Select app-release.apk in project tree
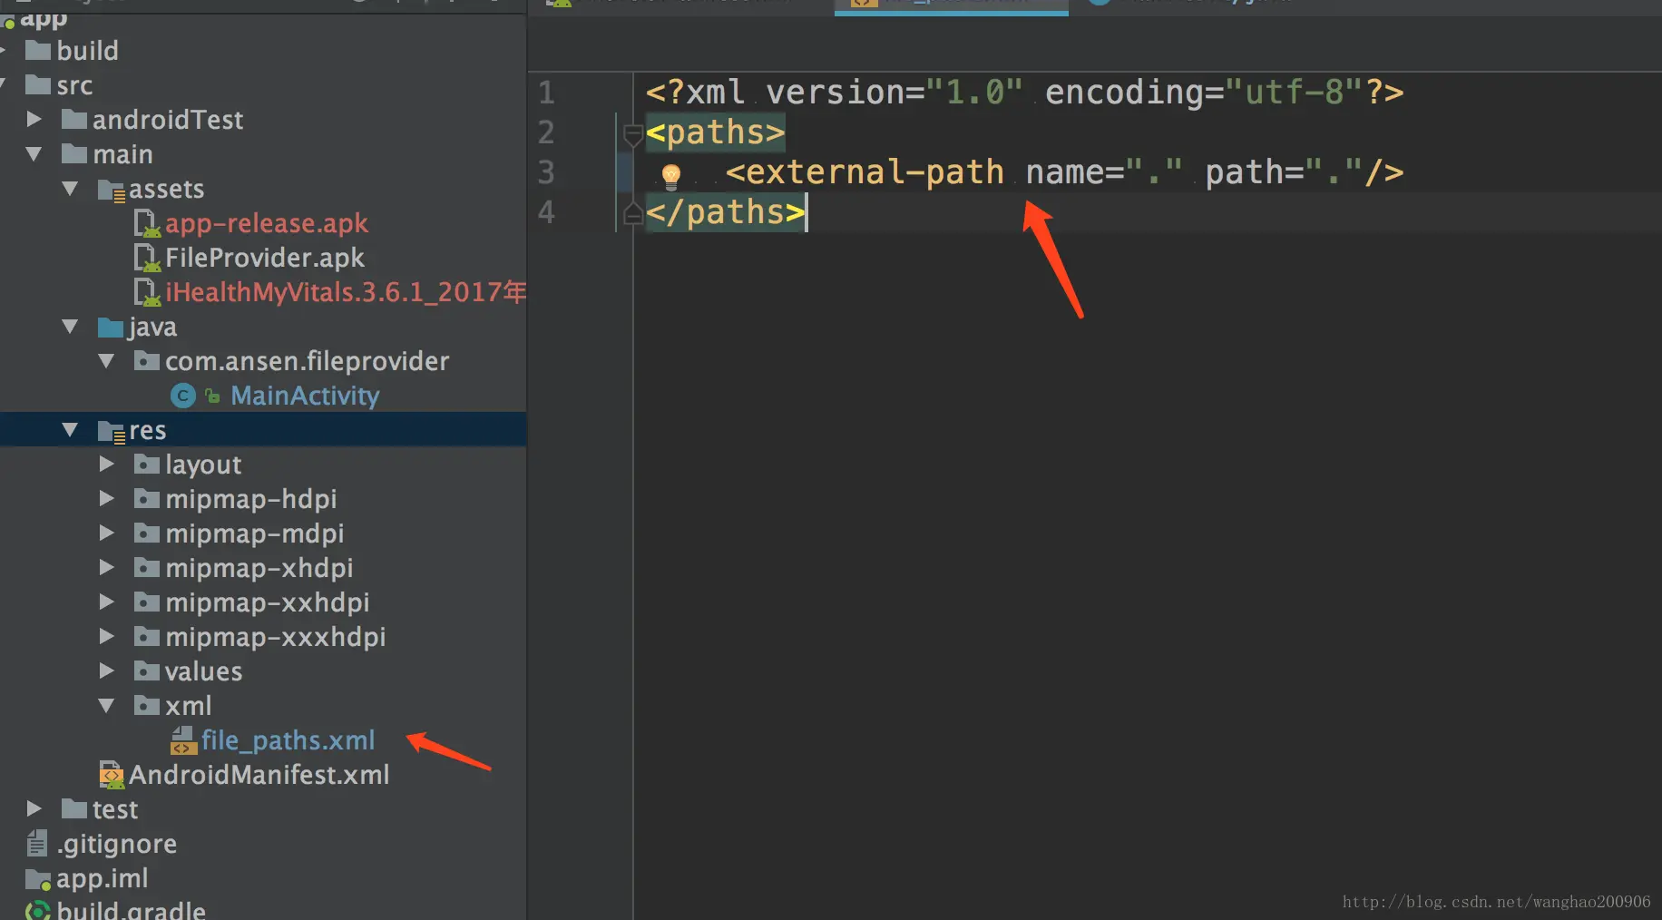The image size is (1662, 920). (x=266, y=223)
